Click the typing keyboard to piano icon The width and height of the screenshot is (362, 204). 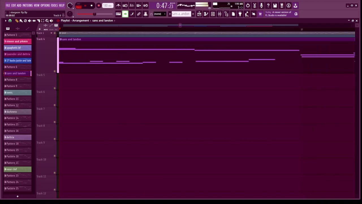click(118, 14)
